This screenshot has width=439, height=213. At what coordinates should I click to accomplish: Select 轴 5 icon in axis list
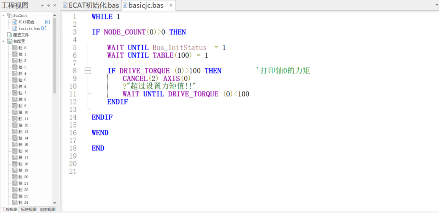pos(15,80)
